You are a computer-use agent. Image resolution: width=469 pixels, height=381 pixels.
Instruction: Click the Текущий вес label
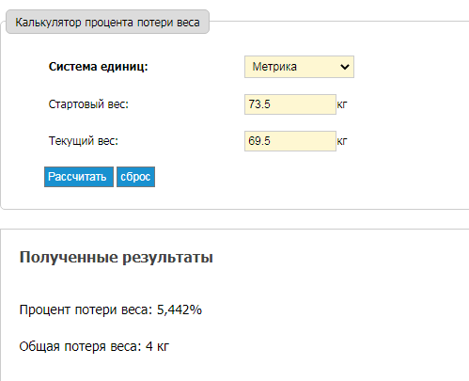pyautogui.click(x=84, y=141)
